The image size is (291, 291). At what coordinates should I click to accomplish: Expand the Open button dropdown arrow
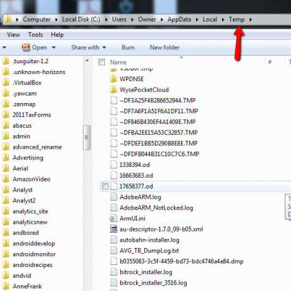coord(54,47)
